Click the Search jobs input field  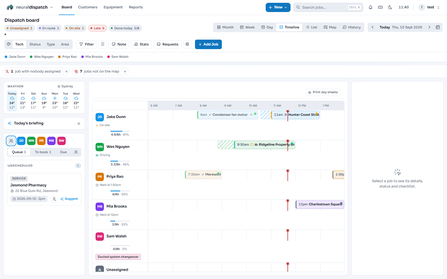[x=328, y=7]
